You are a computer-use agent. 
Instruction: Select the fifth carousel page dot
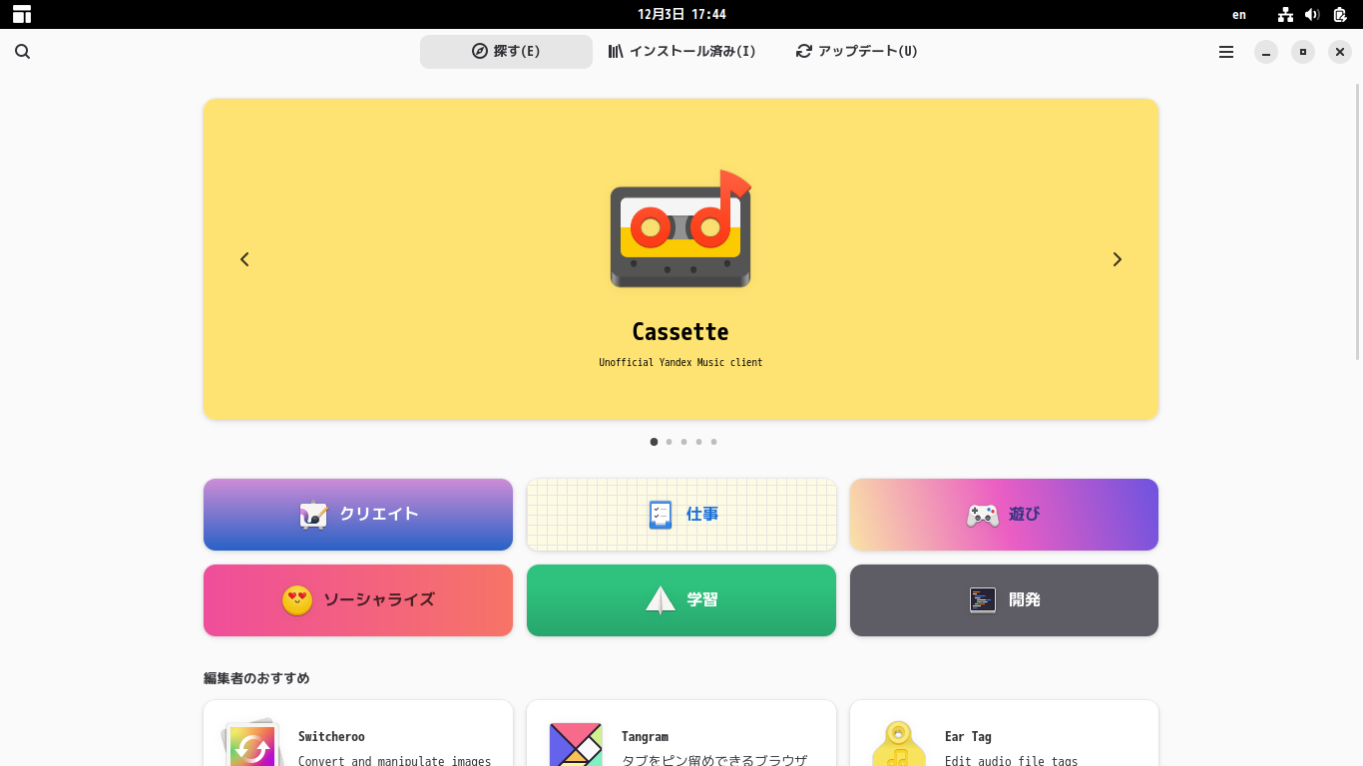[713, 442]
